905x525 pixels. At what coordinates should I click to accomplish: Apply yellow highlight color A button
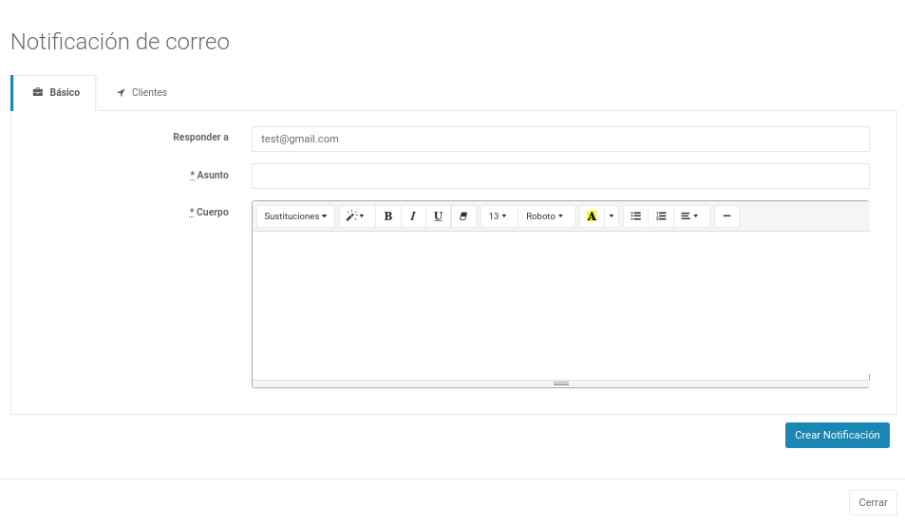coord(592,216)
